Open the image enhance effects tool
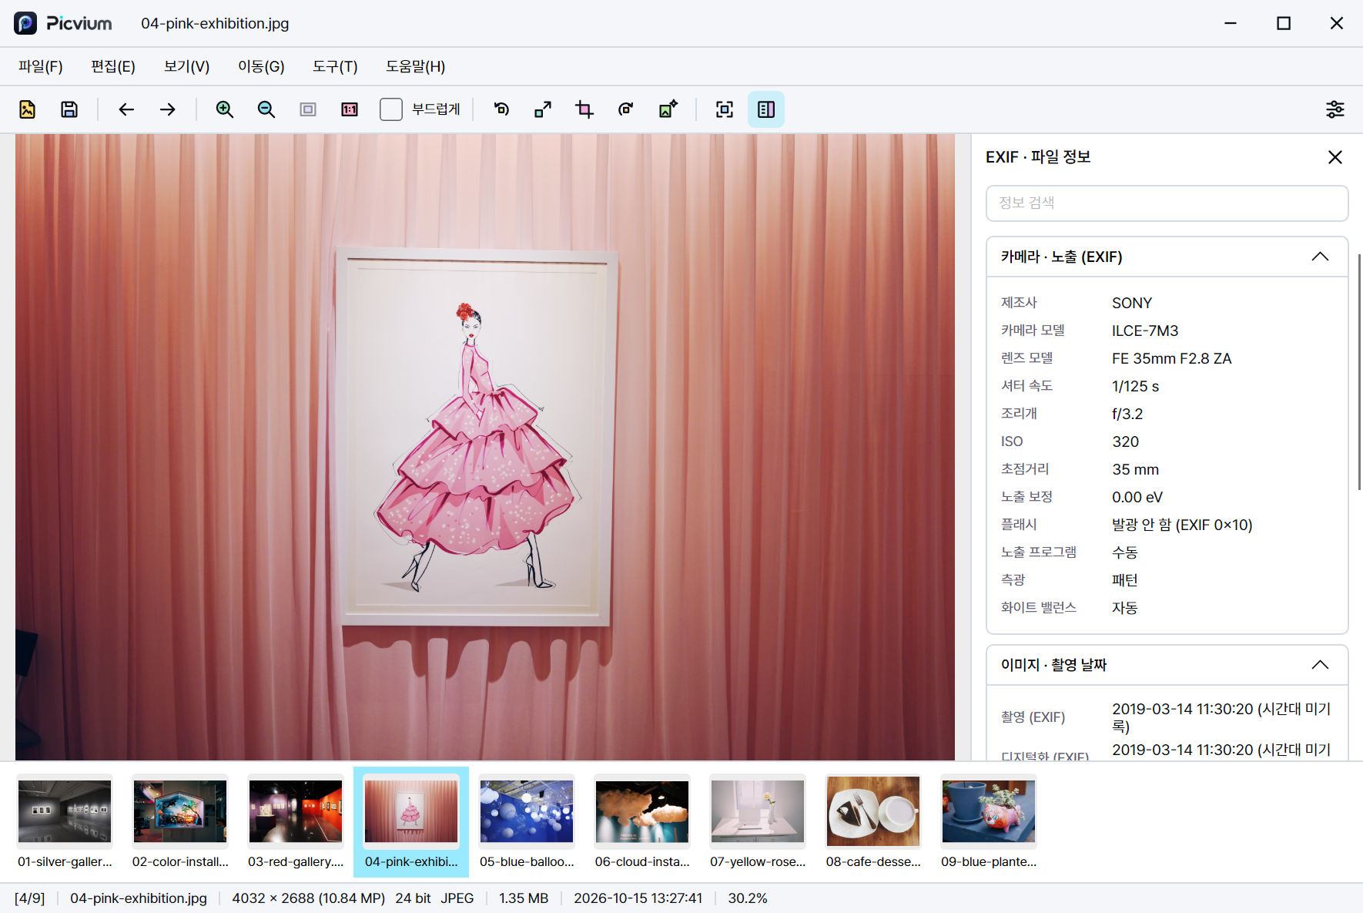 [x=668, y=109]
